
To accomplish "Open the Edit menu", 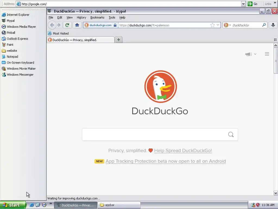I will (60, 17).
